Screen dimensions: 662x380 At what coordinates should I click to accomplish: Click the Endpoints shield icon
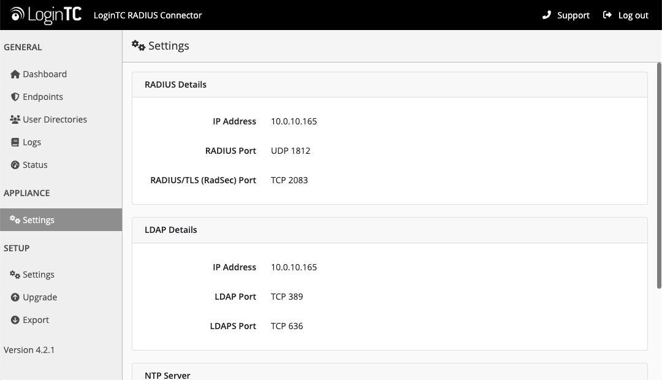coord(15,97)
